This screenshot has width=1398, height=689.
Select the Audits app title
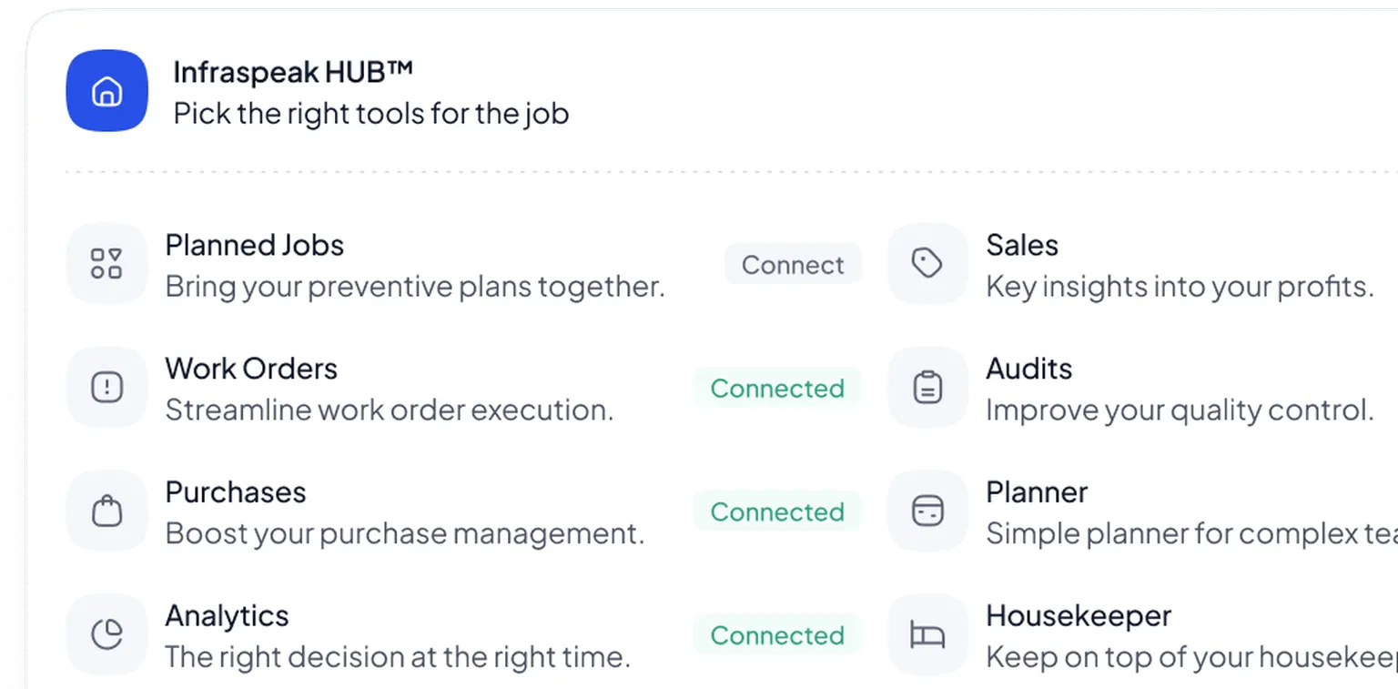coord(1028,369)
